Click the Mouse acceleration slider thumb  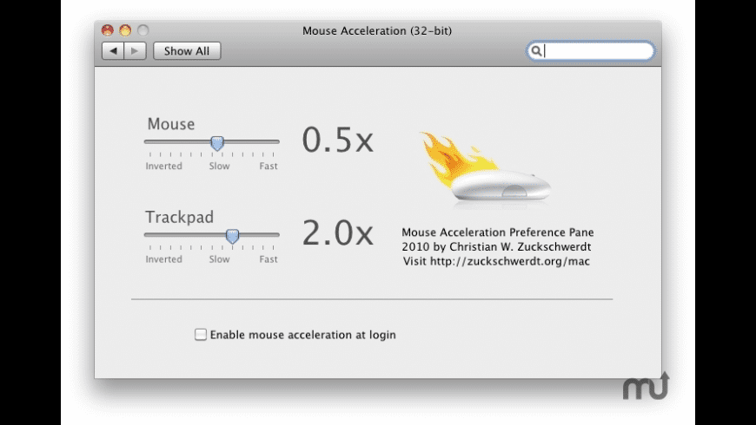(217, 143)
